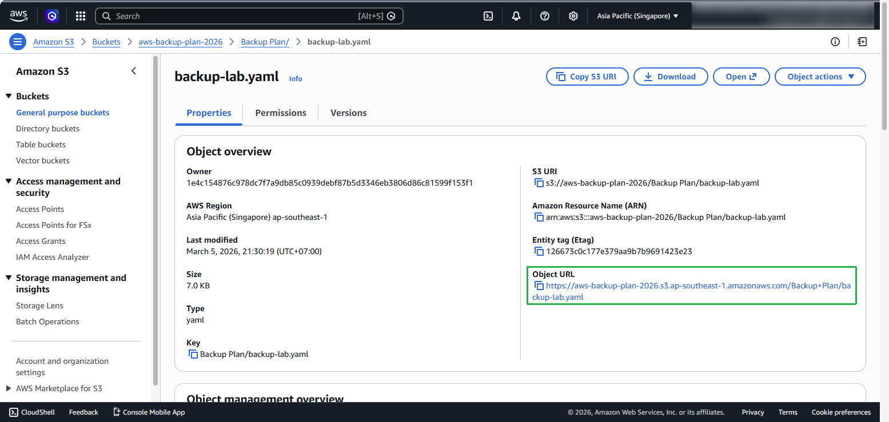The width and height of the screenshot is (889, 422).
Task: Copy the Object URL using its copy icon
Action: click(539, 286)
